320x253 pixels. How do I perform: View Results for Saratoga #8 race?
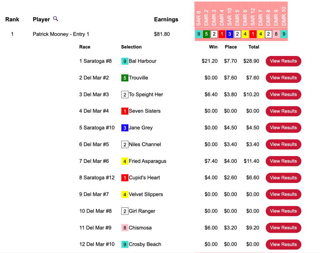pos(283,61)
